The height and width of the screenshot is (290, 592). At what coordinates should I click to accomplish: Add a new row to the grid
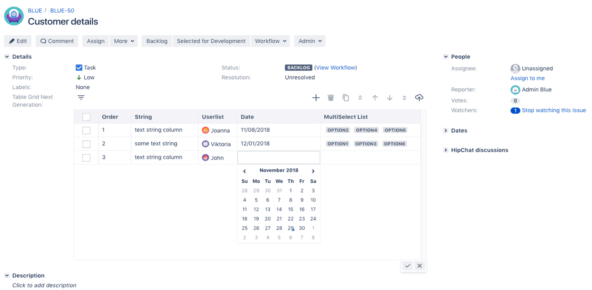(316, 98)
